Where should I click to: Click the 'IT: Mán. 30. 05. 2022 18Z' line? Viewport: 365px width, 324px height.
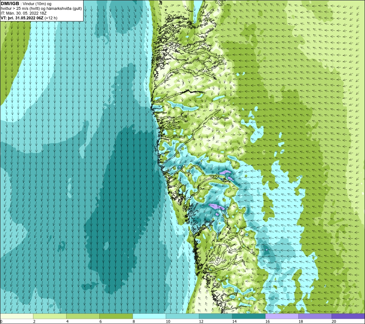pos(23,13)
